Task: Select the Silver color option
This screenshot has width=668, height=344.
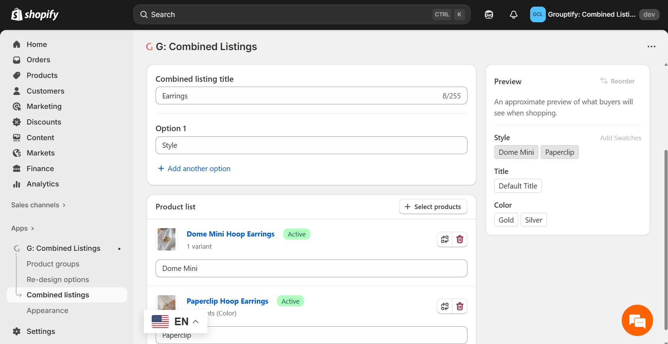Action: click(533, 220)
